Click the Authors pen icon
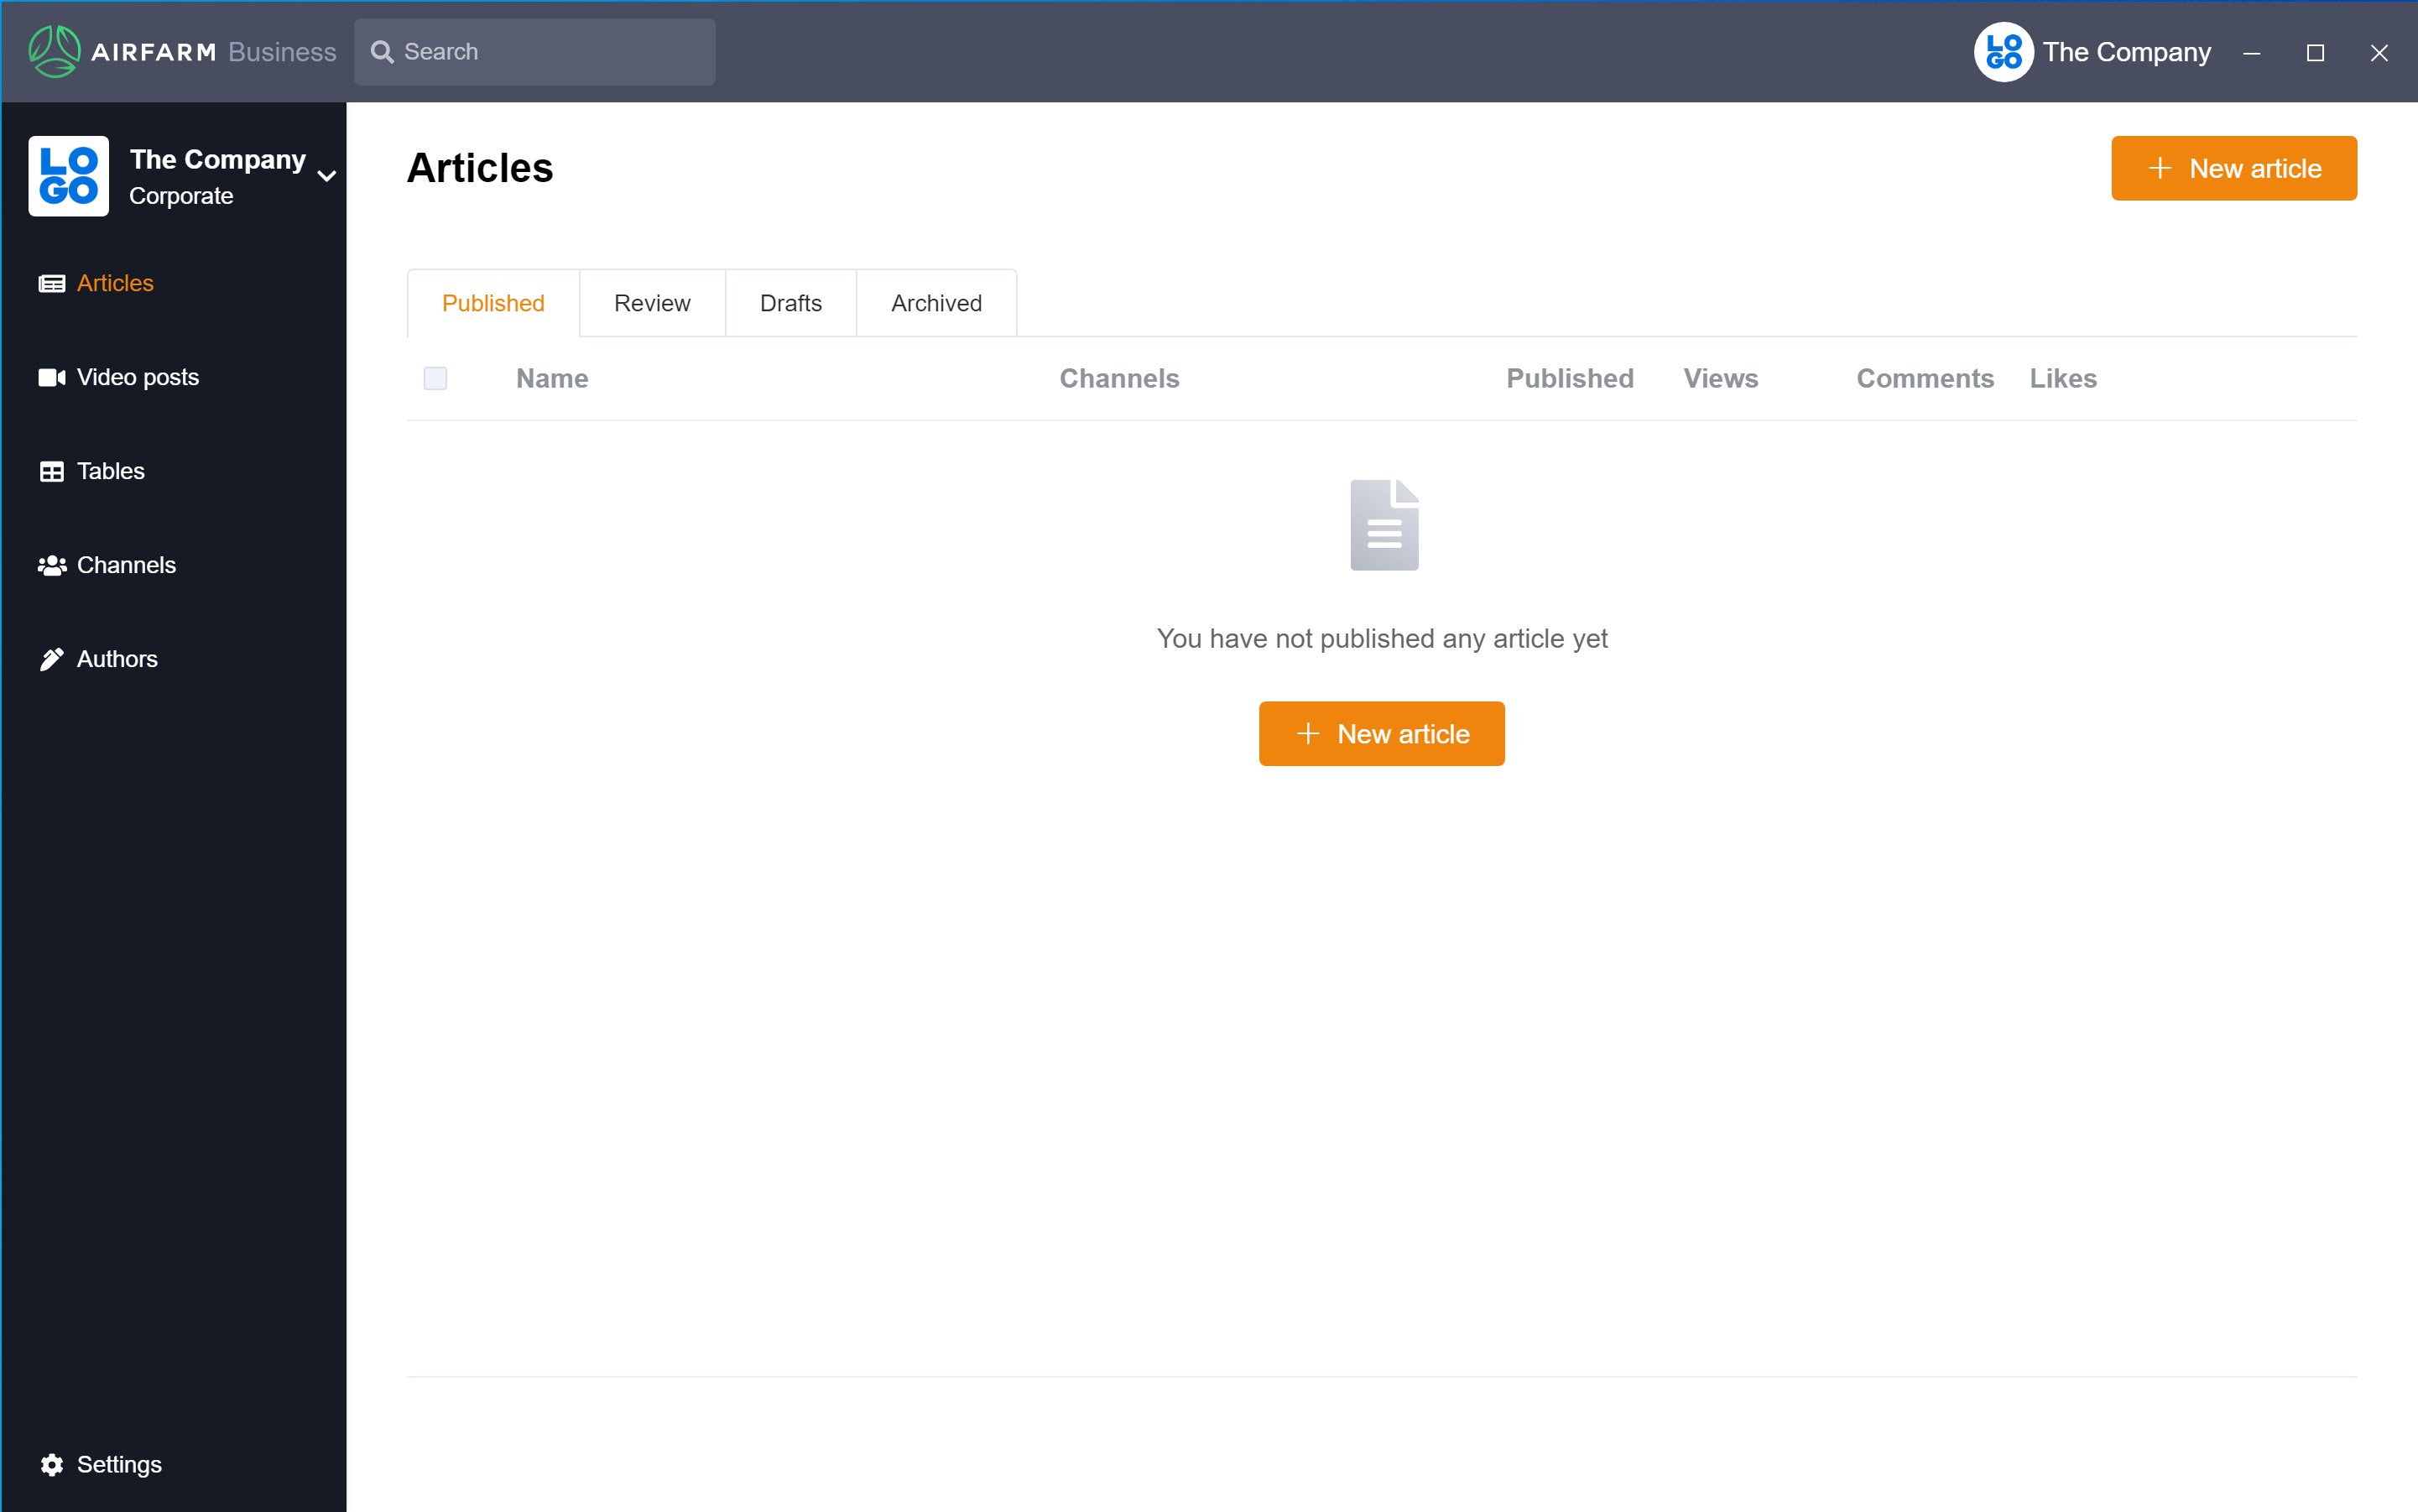Viewport: 2418px width, 1512px height. coord(52,660)
